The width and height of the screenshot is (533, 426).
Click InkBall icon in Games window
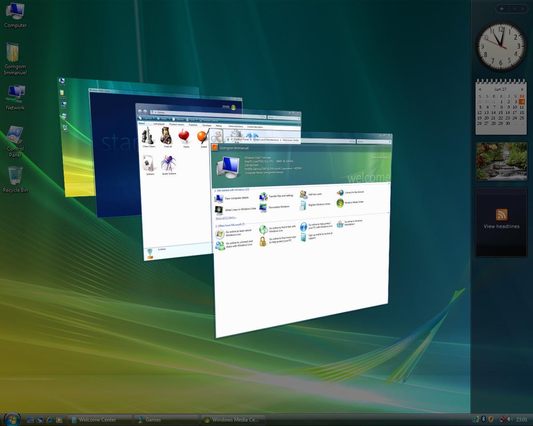[x=203, y=138]
